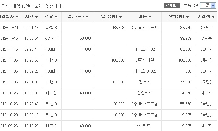Click the 160,958 balance cell

coord(178,60)
